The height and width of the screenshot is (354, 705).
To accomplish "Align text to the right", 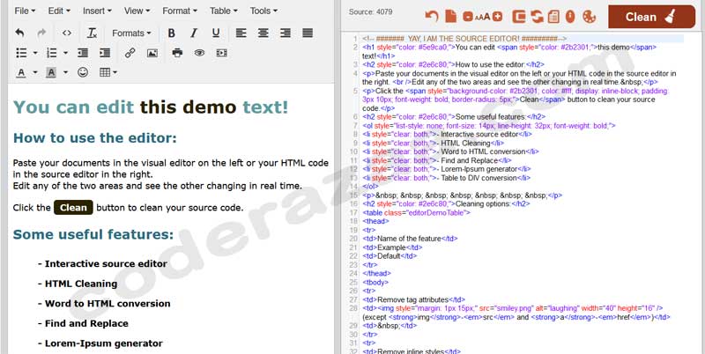I will [285, 33].
